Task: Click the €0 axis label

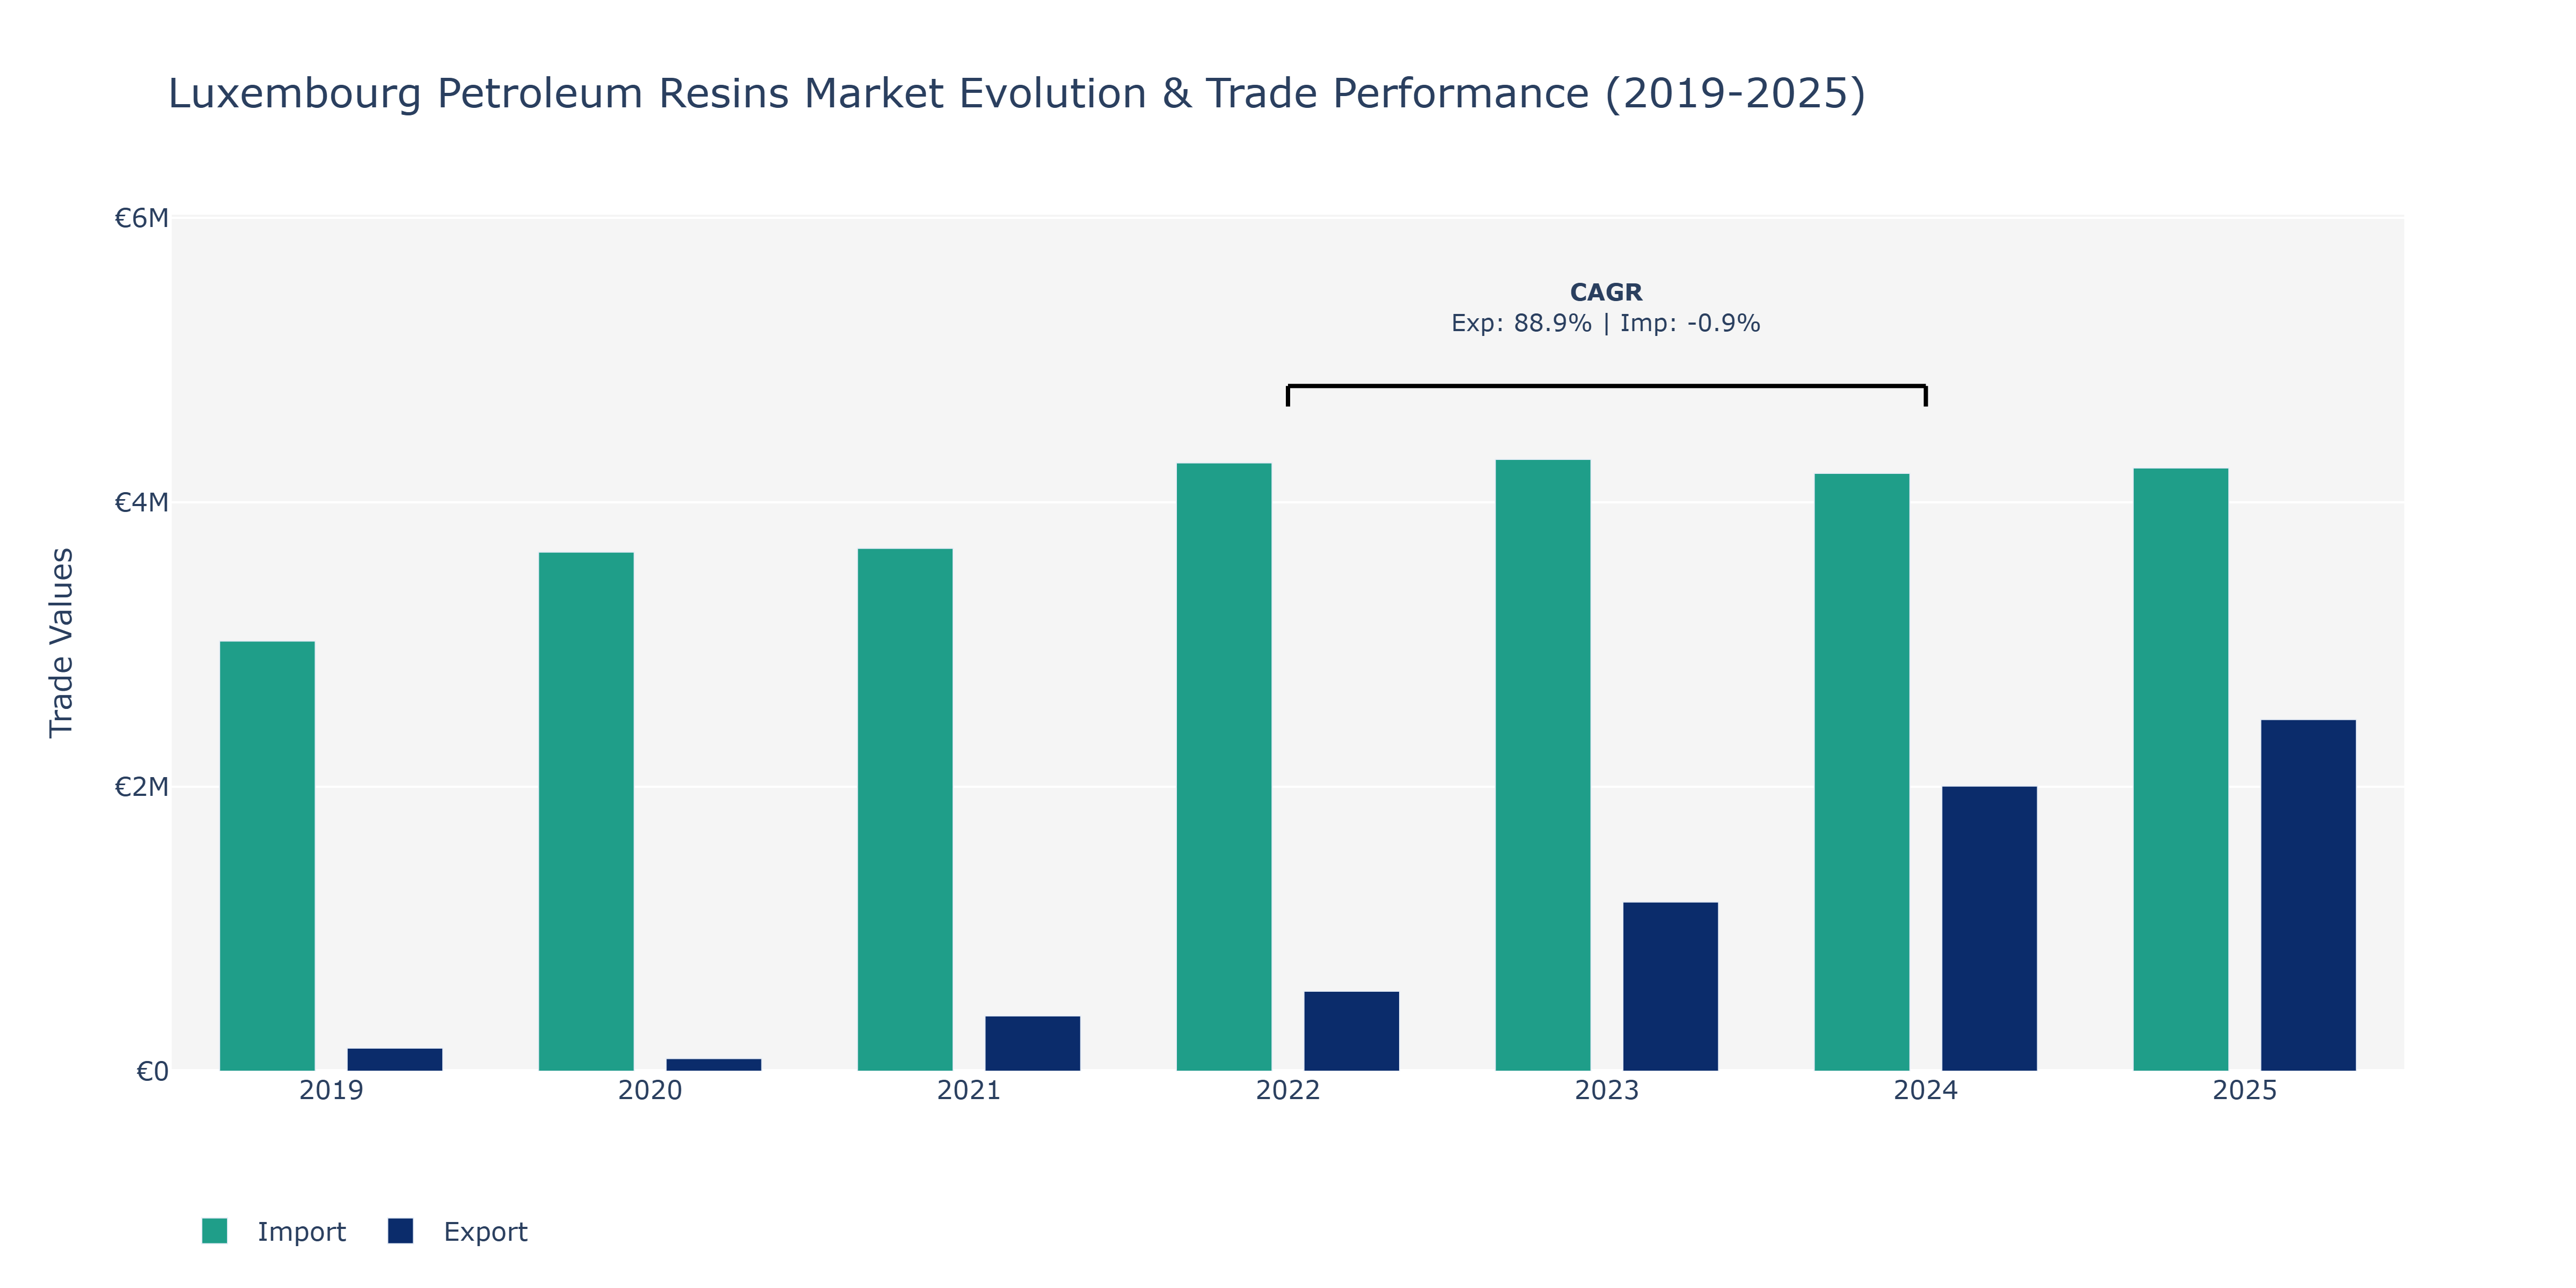Action: (153, 1072)
